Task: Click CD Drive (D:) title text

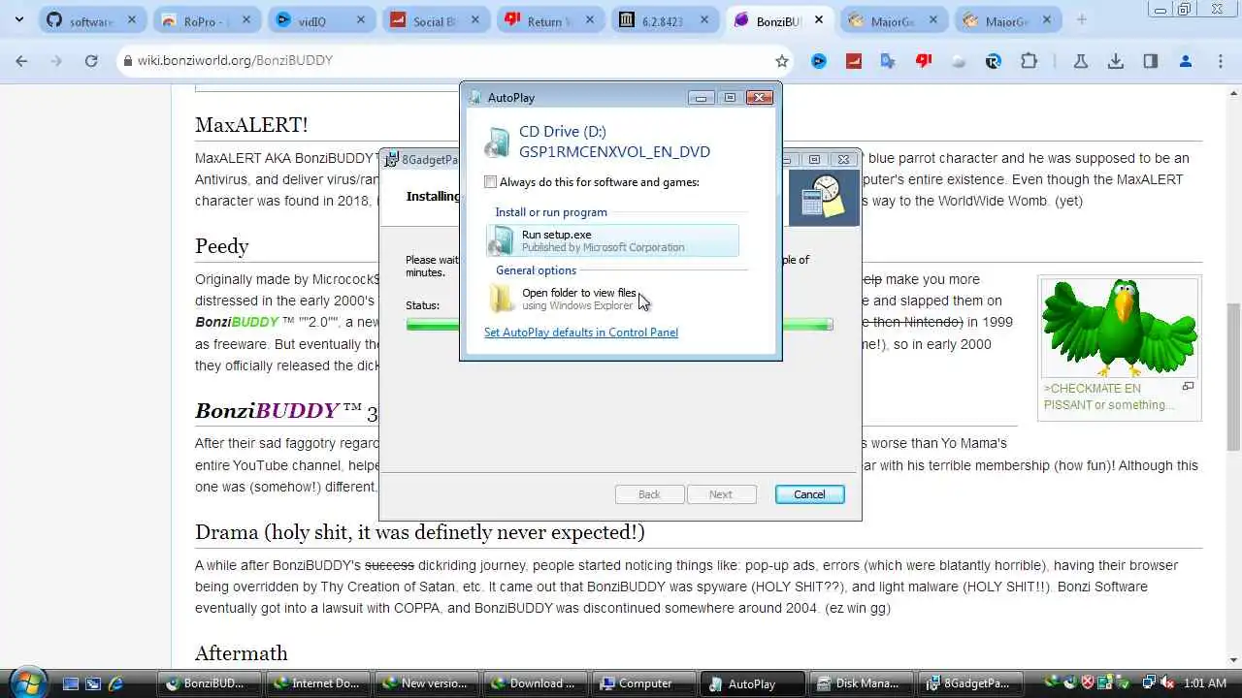Action: pos(563,132)
